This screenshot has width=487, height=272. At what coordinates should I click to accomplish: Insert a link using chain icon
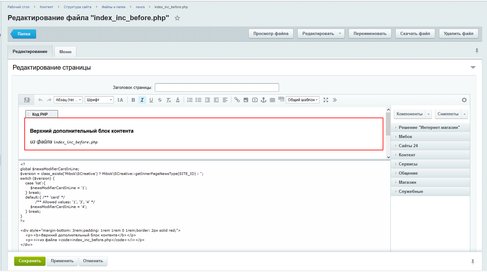click(237, 100)
